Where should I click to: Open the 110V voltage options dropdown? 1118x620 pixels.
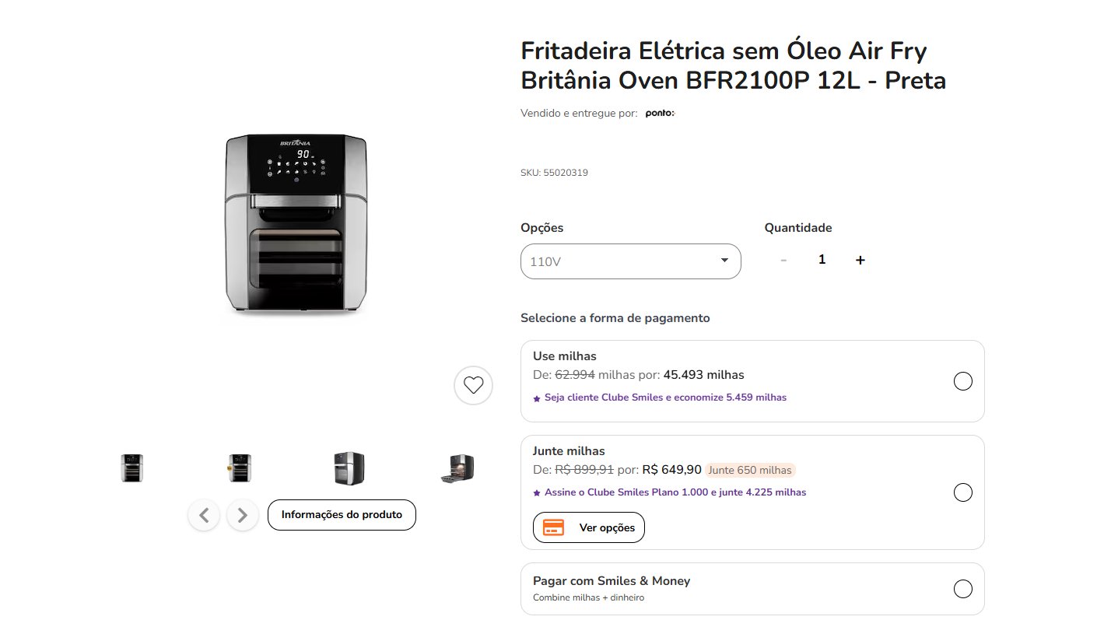click(x=631, y=261)
